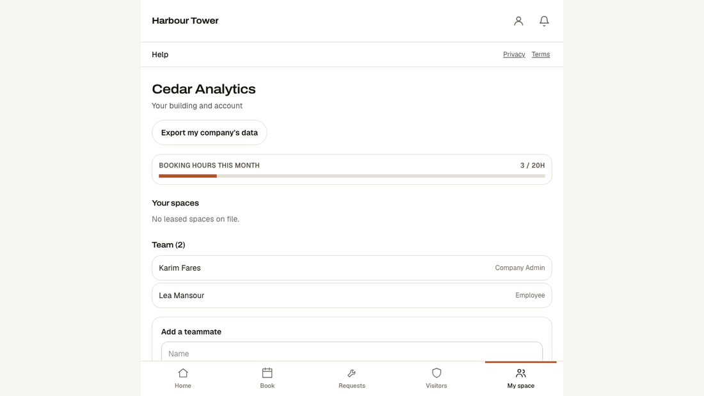Viewport: 704px width, 396px height.
Task: Select the Karim Fares team row
Action: (x=351, y=268)
